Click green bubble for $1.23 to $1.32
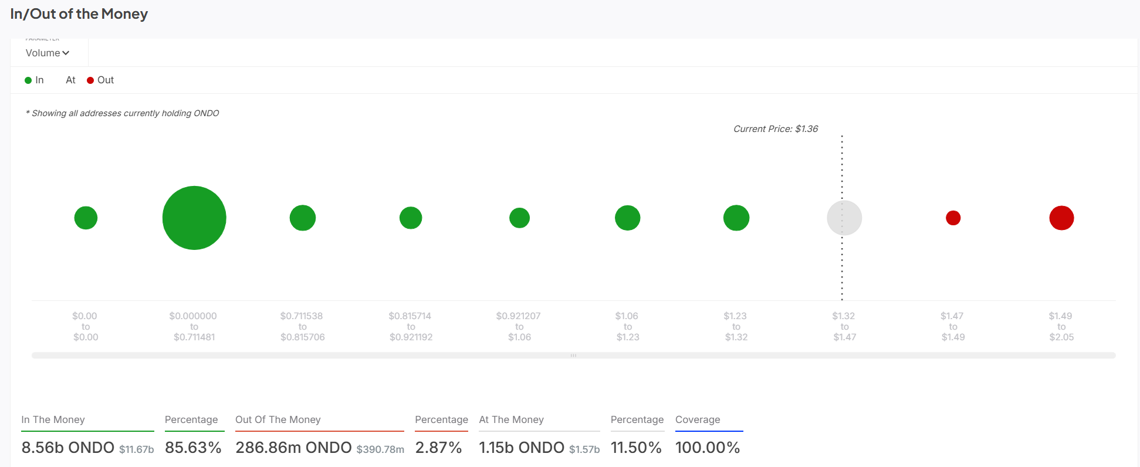Viewport: 1140px width, 467px height. pyautogui.click(x=736, y=218)
